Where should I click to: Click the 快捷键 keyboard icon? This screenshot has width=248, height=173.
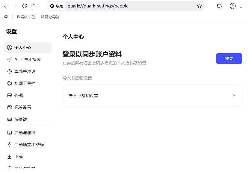(x=10, y=119)
